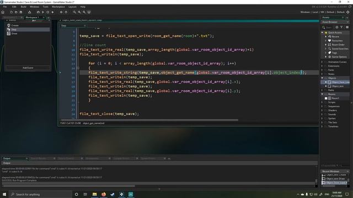Expand the Sprites folder
This screenshot has width=353, height=198.
[x=322, y=118]
